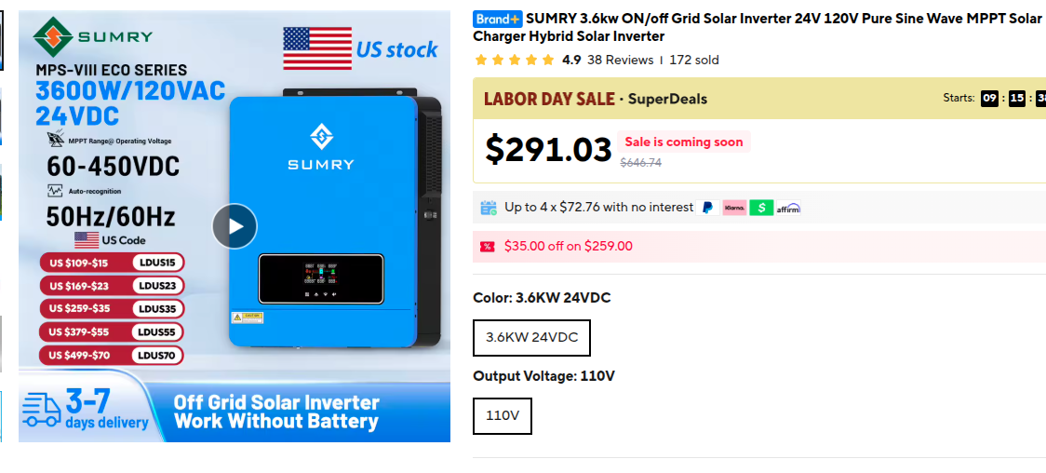The width and height of the screenshot is (1046, 473).
Task: Open the 38 Reviews link
Action: (x=621, y=60)
